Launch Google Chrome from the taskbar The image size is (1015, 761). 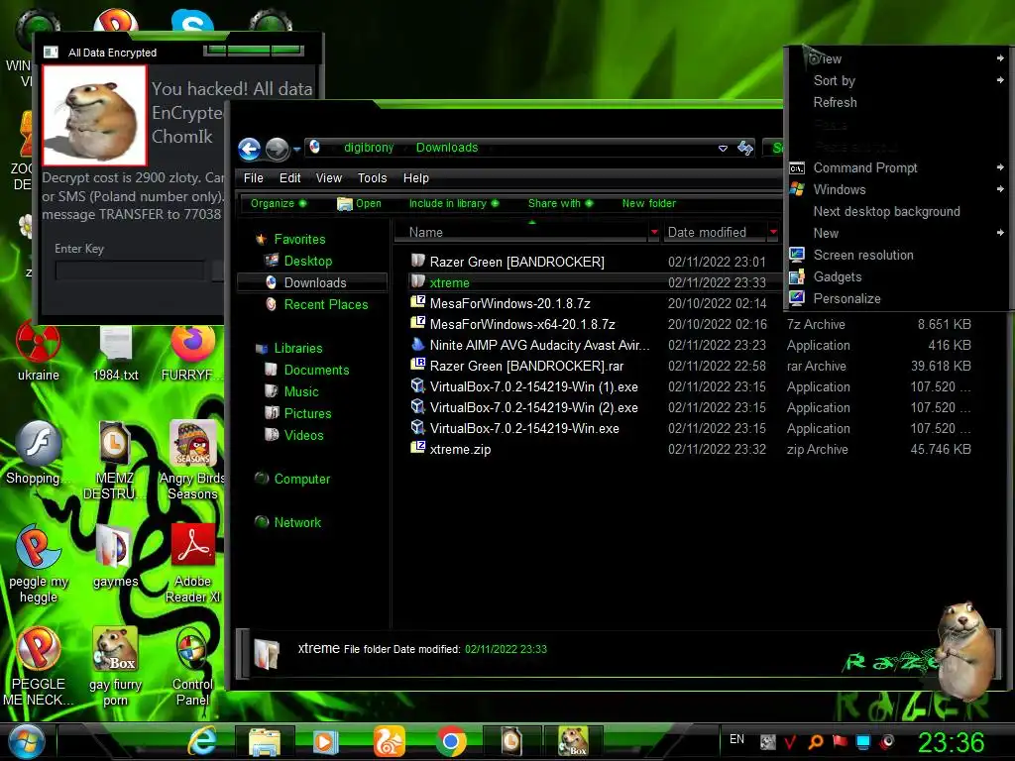451,741
